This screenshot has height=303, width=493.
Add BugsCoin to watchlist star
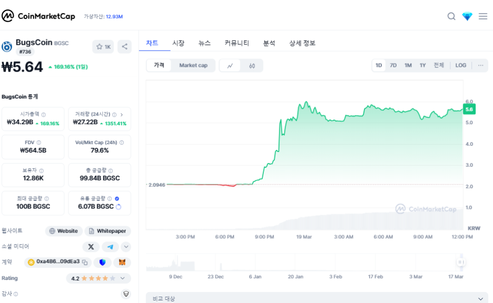point(103,46)
